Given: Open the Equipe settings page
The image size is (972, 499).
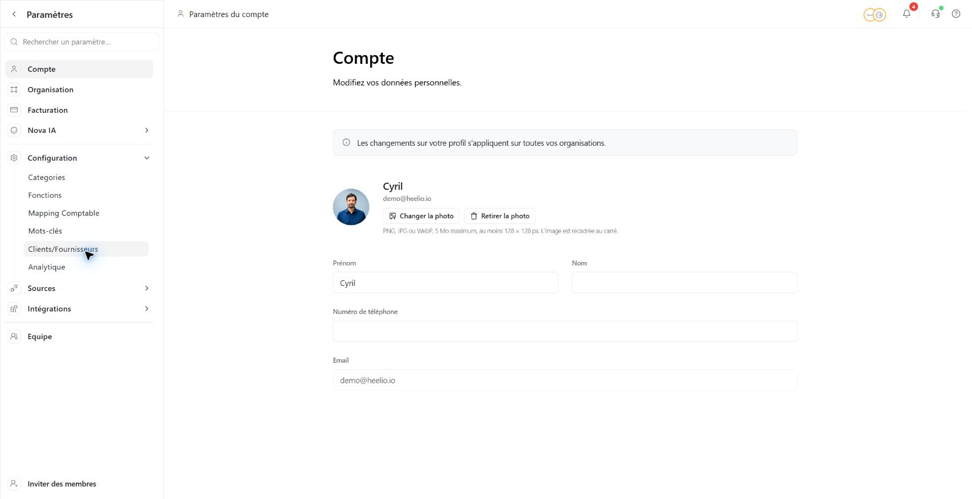Looking at the screenshot, I should pyautogui.click(x=79, y=337).
